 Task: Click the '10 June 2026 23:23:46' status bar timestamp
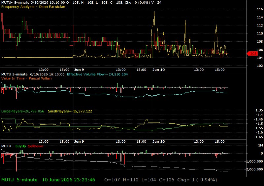click(x=69, y=180)
